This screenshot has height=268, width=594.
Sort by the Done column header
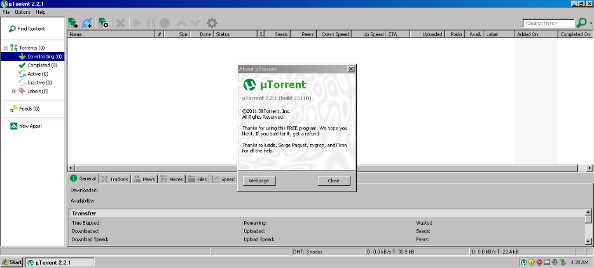coord(201,34)
